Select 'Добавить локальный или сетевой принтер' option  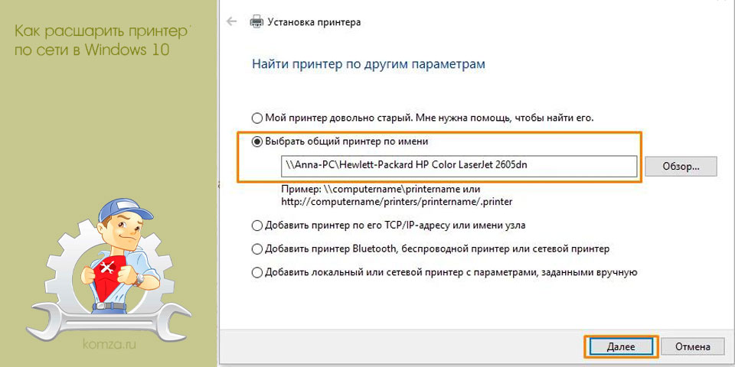coord(257,272)
